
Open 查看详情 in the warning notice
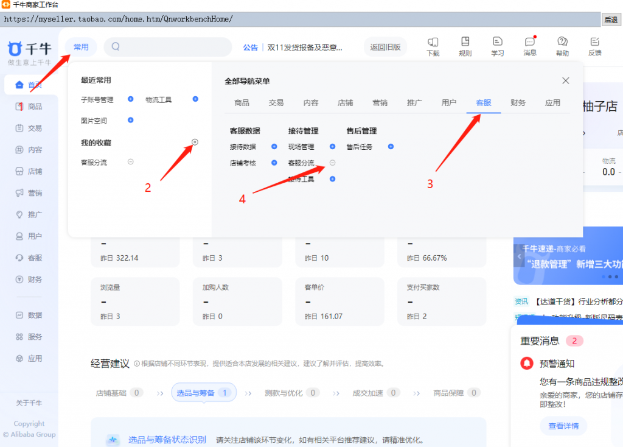563,426
